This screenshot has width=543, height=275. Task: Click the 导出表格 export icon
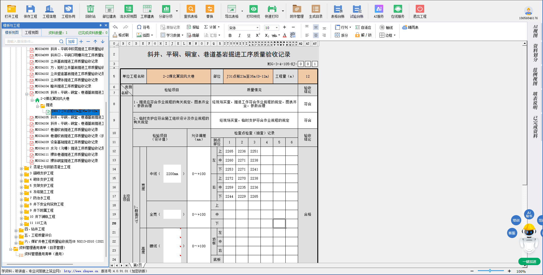pos(232,12)
